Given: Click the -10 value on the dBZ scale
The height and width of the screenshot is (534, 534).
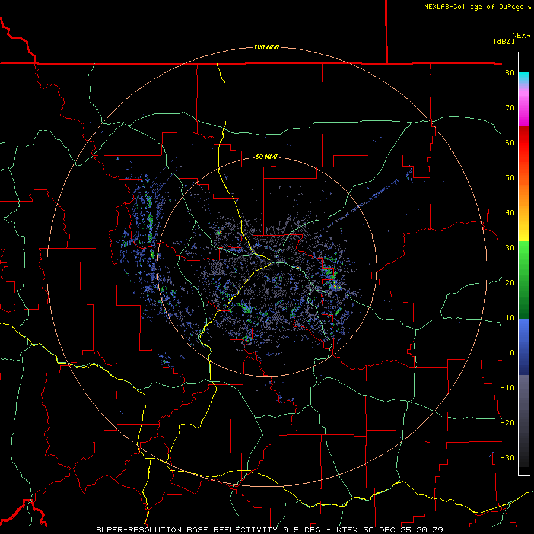Looking at the screenshot, I should (507, 388).
